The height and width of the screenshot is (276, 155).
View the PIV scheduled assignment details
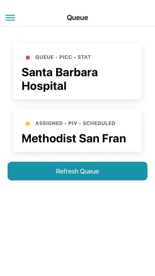77,130
